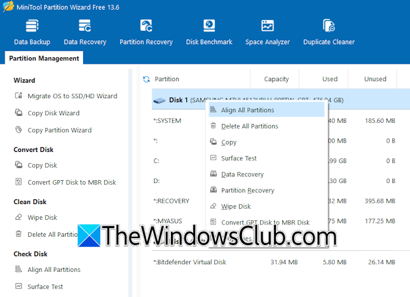Click the Convert GPT to MBR icon in the context menu
Image resolution: width=410 pixels, height=297 pixels.
pyautogui.click(x=213, y=222)
